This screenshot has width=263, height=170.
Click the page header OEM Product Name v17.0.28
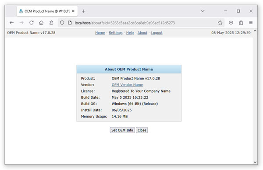[x=31, y=33]
